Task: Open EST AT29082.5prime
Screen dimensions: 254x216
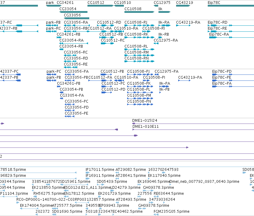Action: (x=130, y=170)
